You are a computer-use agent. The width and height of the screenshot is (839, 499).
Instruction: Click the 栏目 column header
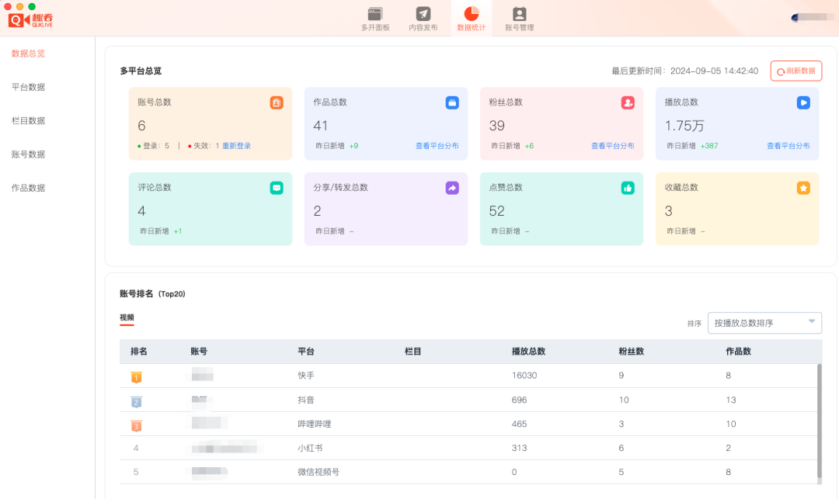[413, 352]
